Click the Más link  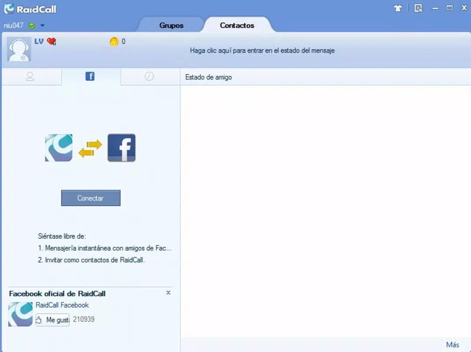coord(453,345)
